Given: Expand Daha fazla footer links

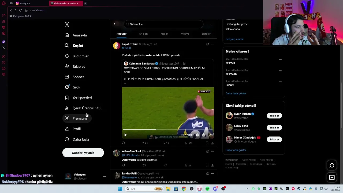Looking at the screenshot, I should pos(272,164).
